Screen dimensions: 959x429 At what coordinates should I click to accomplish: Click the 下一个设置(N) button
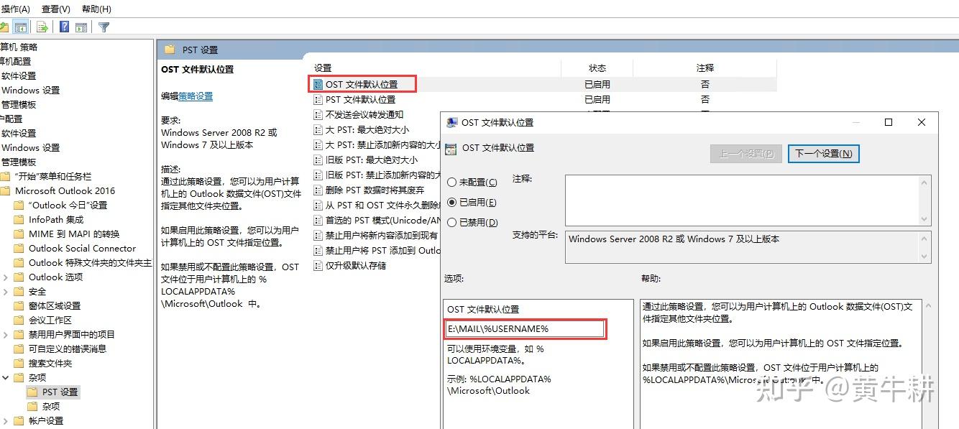coord(823,154)
